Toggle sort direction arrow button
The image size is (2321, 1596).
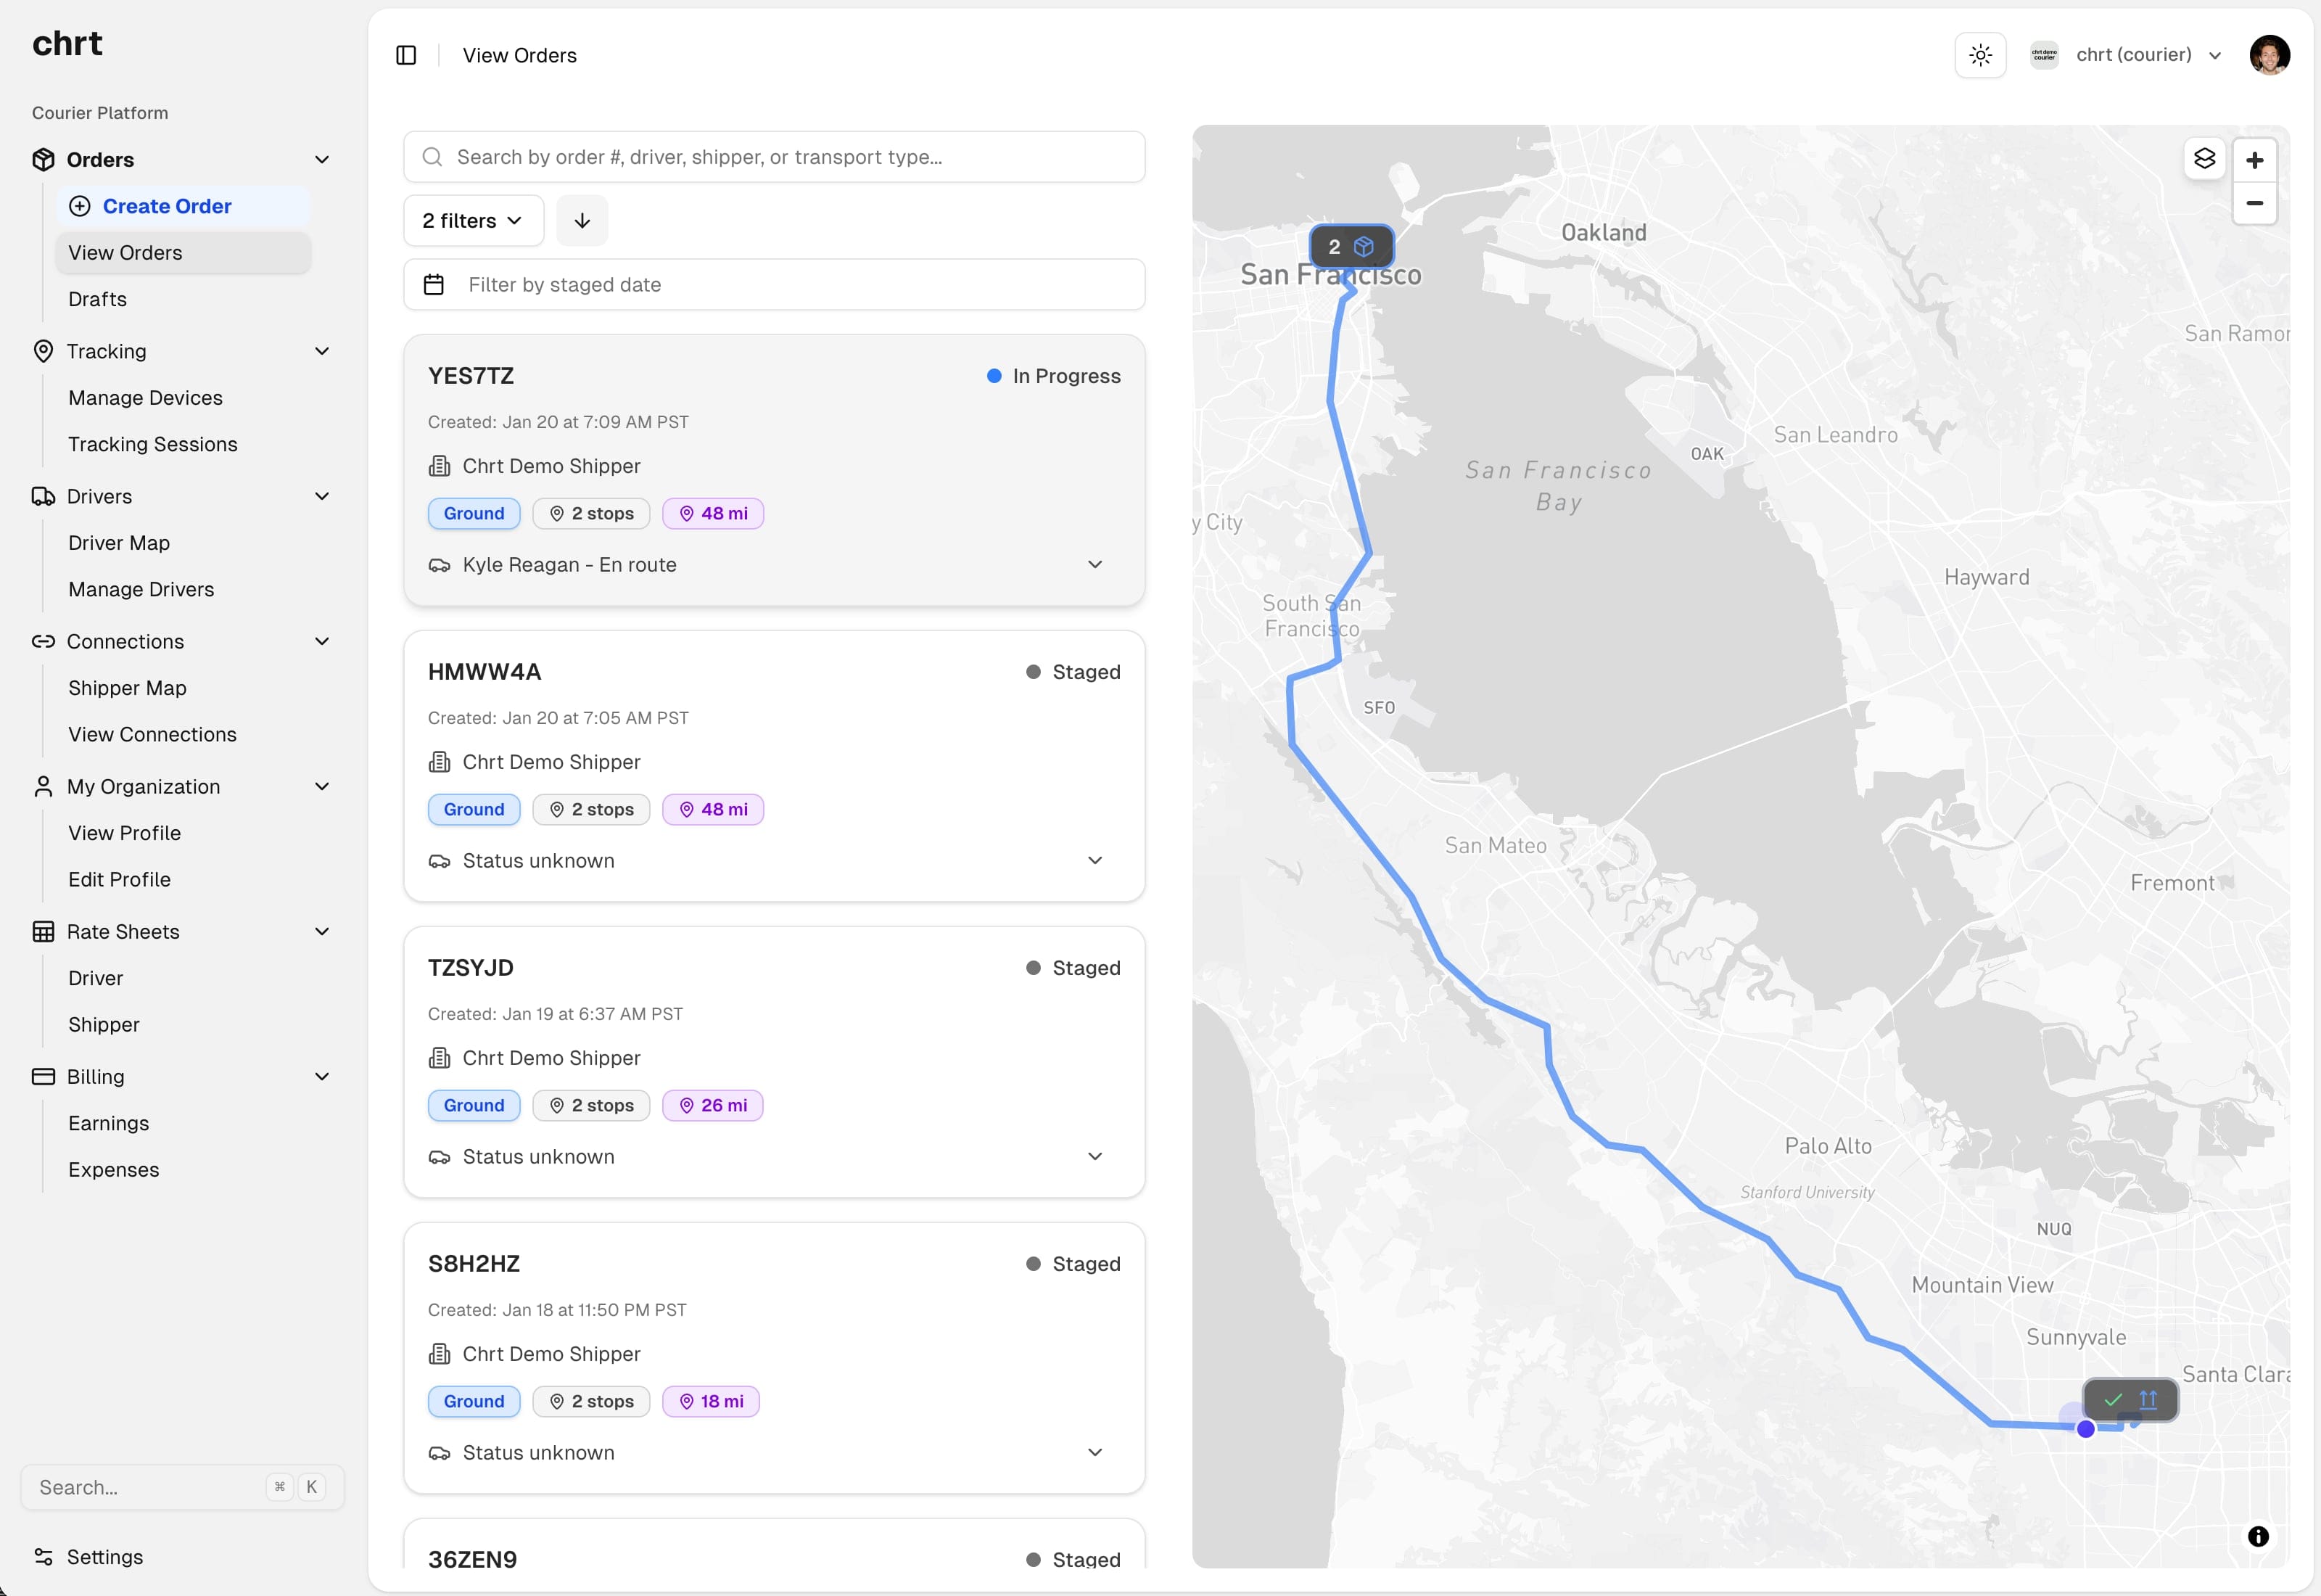pyautogui.click(x=582, y=220)
